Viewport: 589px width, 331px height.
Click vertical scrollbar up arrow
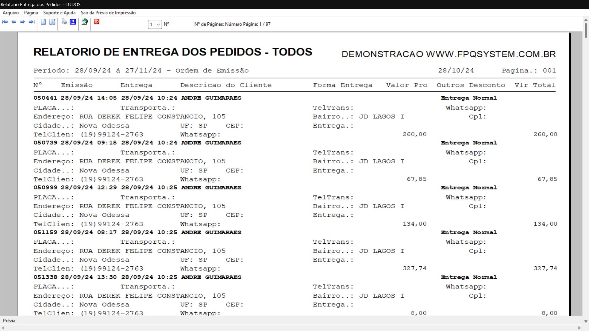(x=586, y=20)
